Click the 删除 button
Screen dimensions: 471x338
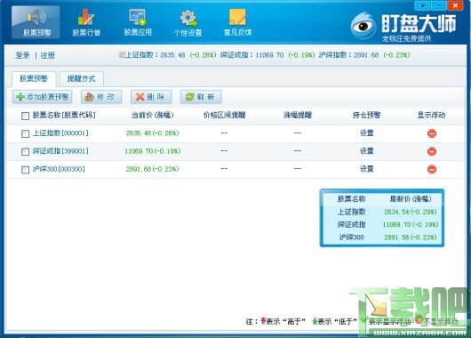tap(151, 97)
